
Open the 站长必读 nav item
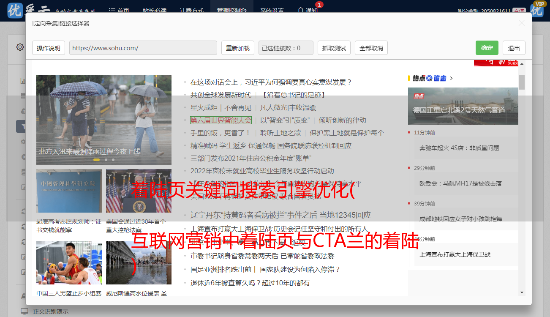coord(155,10)
